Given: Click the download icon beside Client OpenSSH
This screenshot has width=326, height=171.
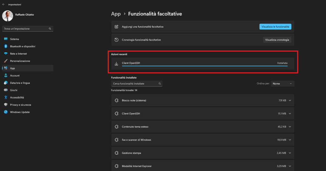Looking at the screenshot, I should [117, 64].
